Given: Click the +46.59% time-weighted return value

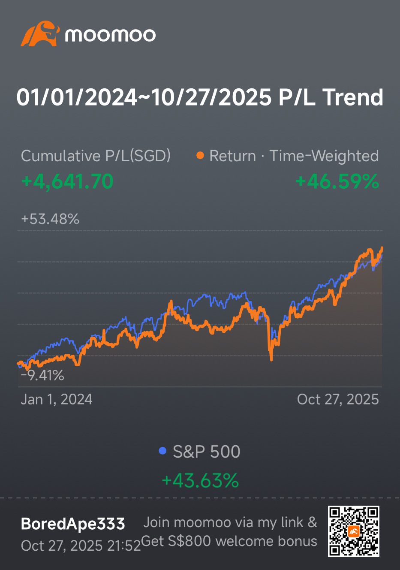Looking at the screenshot, I should [337, 181].
